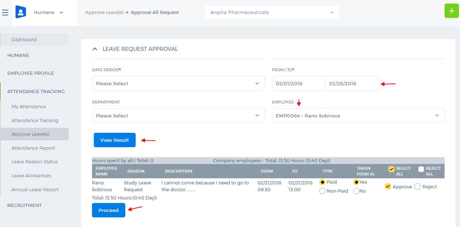
Task: Toggle the Reject checkbox for Rano Sobirova
Action: 417,187
